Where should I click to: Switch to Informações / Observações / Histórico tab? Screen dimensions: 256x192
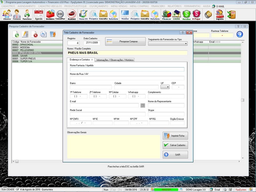tap(115, 60)
